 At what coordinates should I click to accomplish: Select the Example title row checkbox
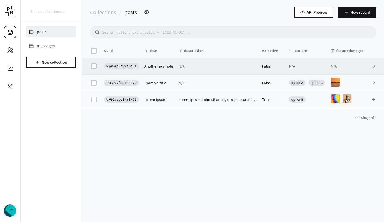coord(94,83)
